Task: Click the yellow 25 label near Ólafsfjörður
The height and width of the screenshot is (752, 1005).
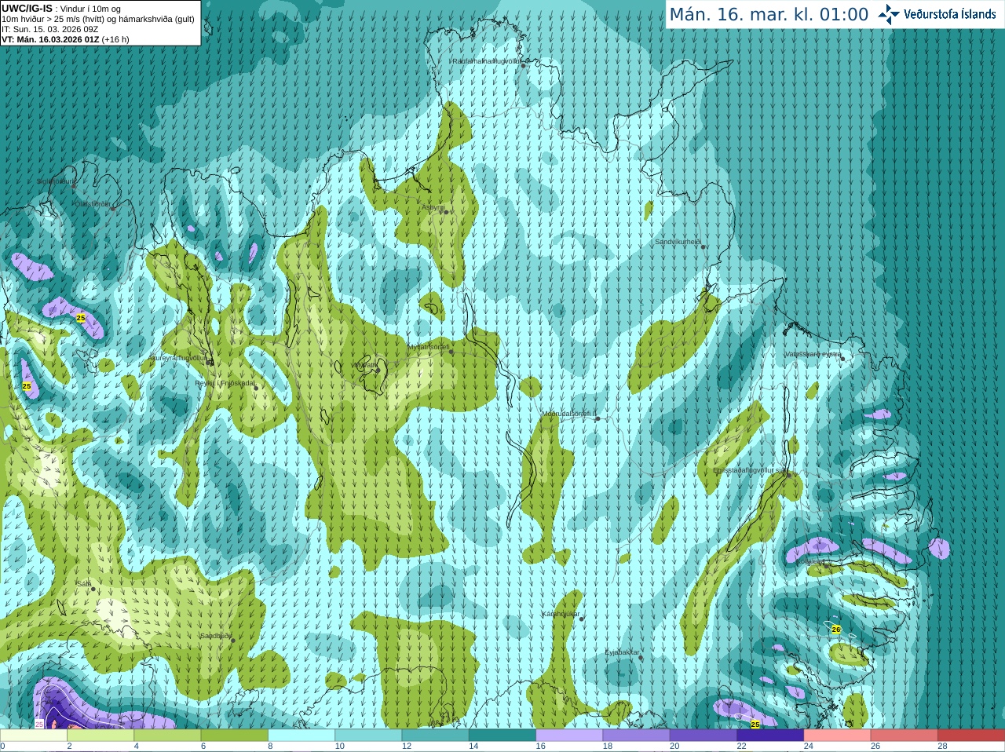Action: click(81, 318)
